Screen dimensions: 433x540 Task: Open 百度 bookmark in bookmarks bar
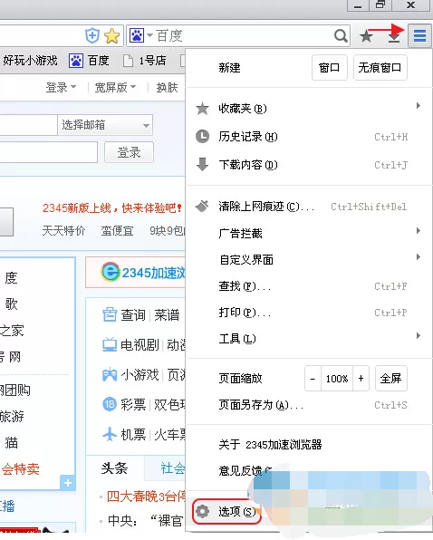(x=89, y=61)
